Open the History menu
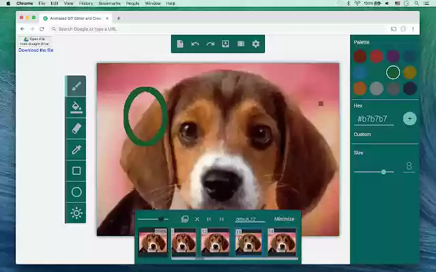 point(86,3)
